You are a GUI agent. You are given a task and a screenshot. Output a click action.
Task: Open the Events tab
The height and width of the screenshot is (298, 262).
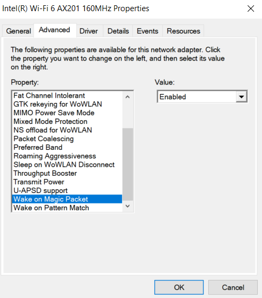(x=148, y=31)
